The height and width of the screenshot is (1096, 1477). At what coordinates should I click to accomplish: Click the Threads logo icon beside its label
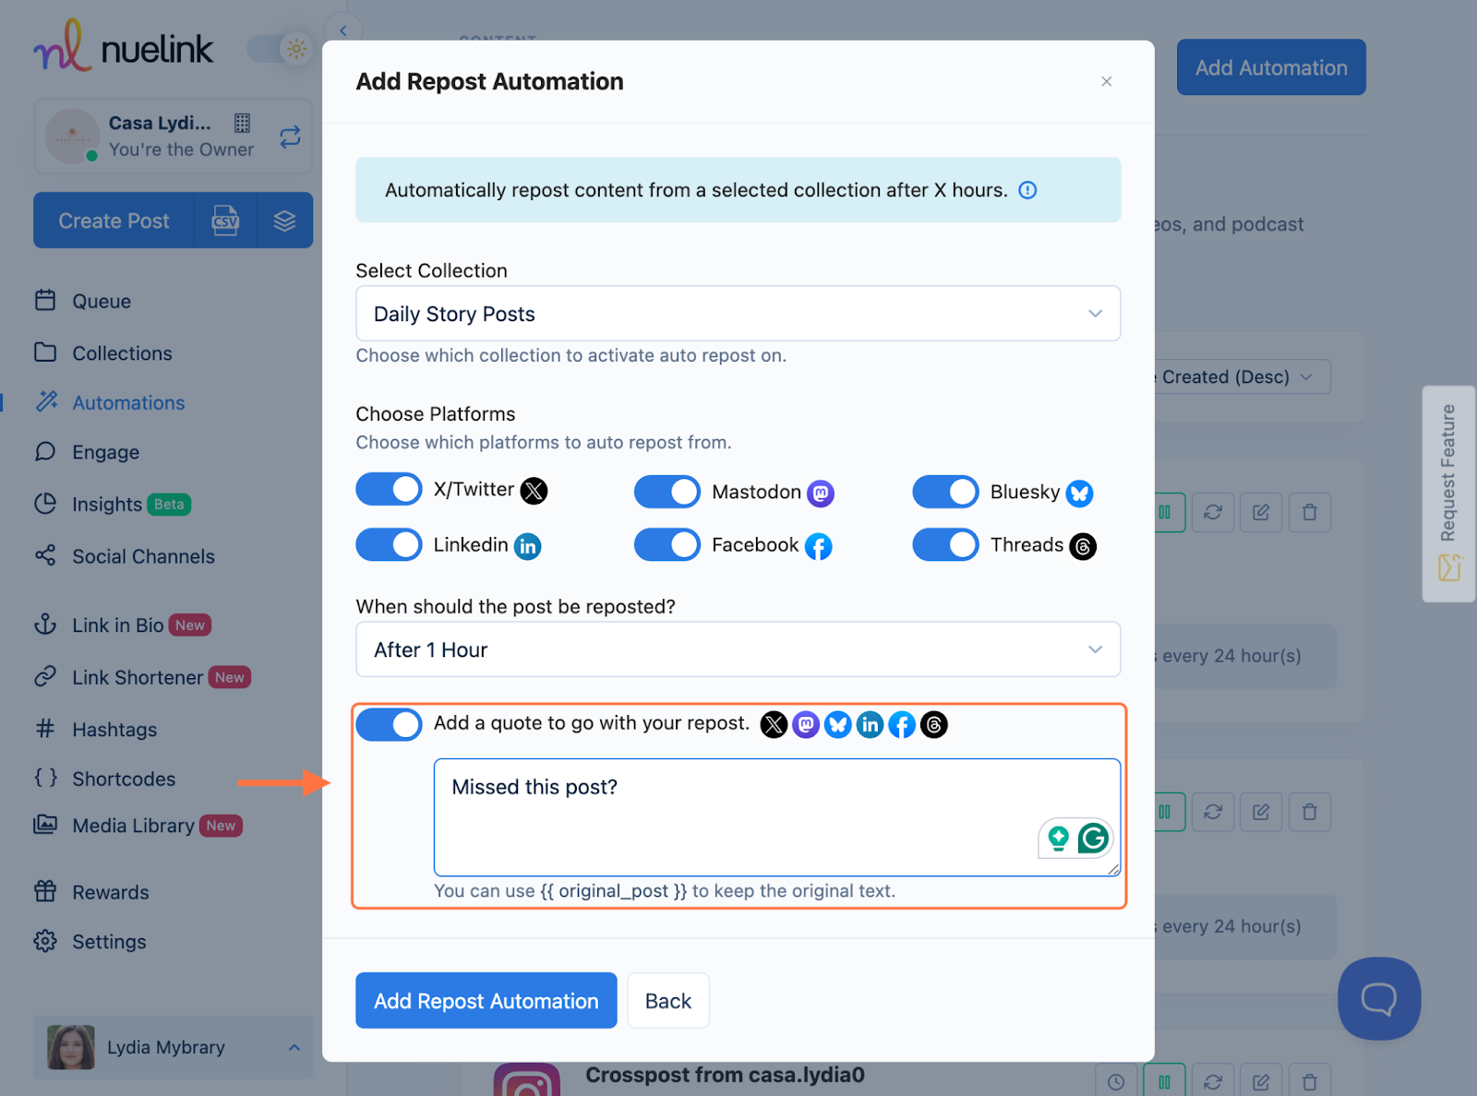point(1083,546)
